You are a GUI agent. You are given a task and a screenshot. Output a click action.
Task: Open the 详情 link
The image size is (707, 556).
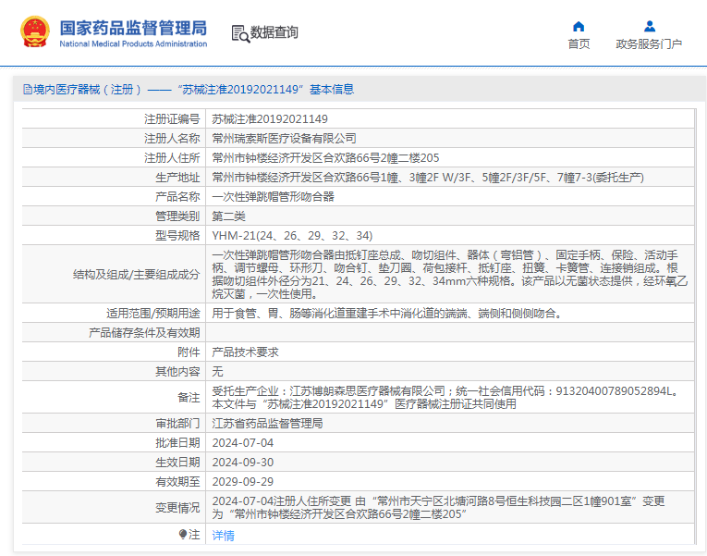tap(224, 536)
